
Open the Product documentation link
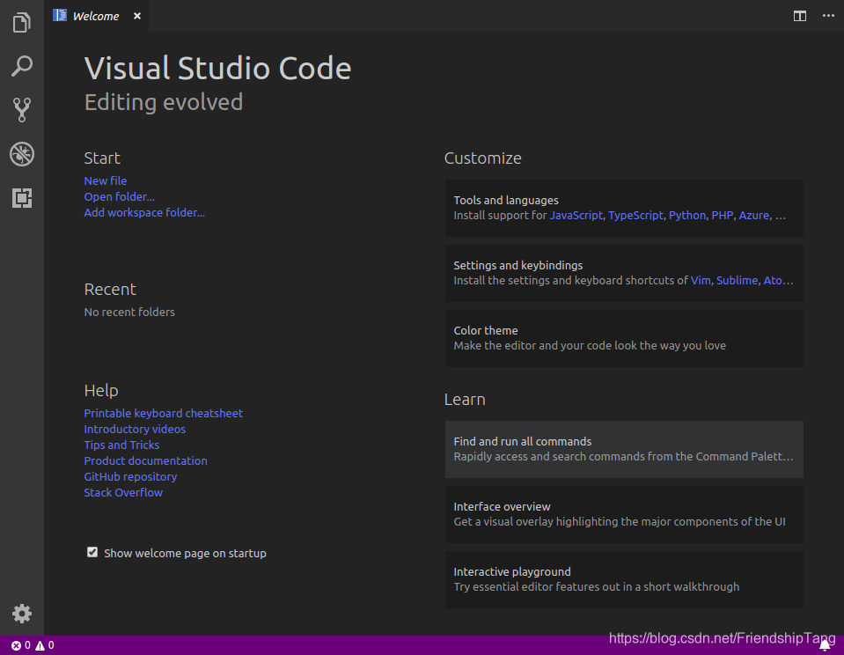point(145,461)
